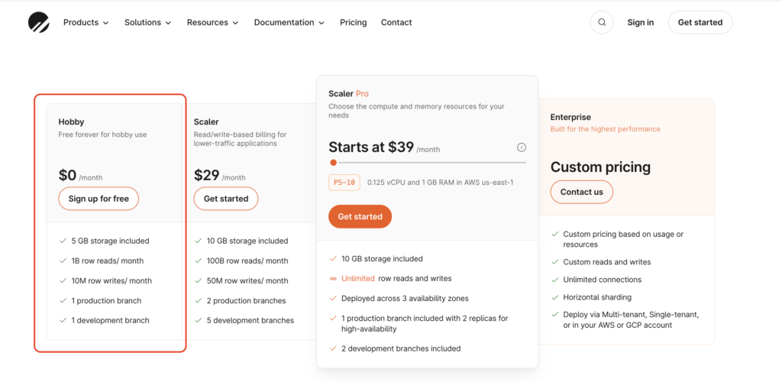The height and width of the screenshot is (382, 782).
Task: Expand the Products dropdown menu
Action: pos(86,23)
